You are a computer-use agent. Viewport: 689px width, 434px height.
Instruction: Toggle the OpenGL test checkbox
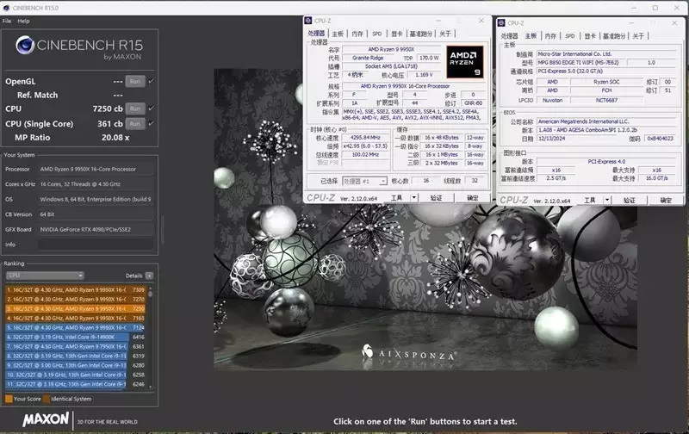152,81
